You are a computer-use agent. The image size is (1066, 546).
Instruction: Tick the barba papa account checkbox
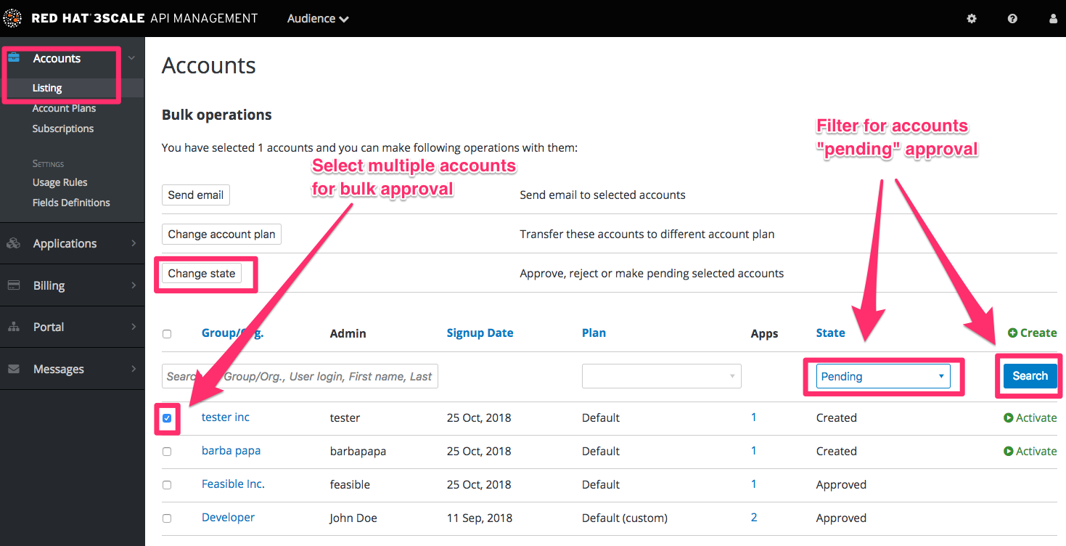pyautogui.click(x=167, y=451)
